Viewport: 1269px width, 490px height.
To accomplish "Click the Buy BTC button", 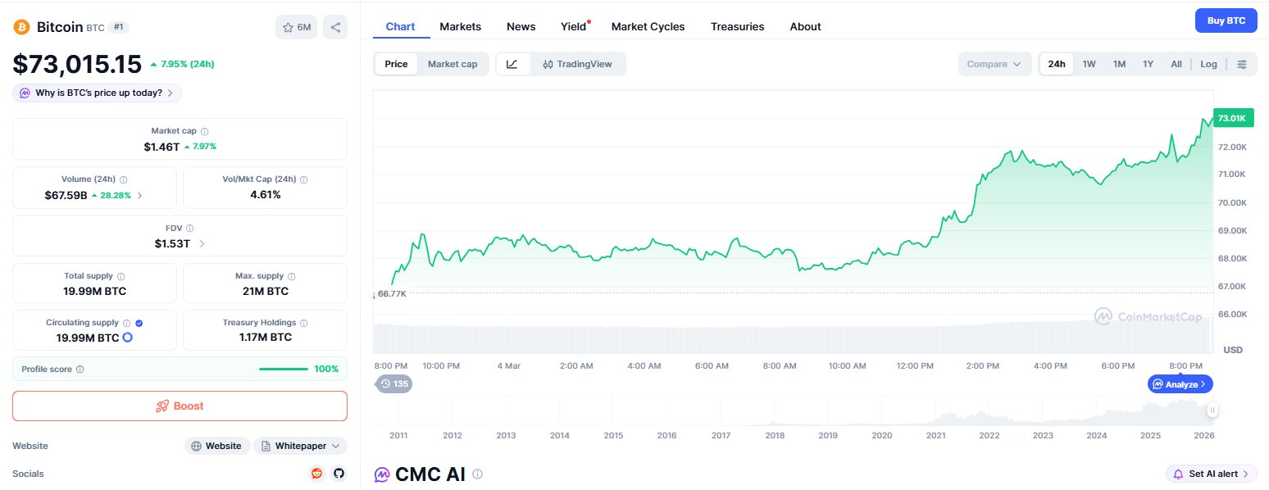I will point(1226,20).
